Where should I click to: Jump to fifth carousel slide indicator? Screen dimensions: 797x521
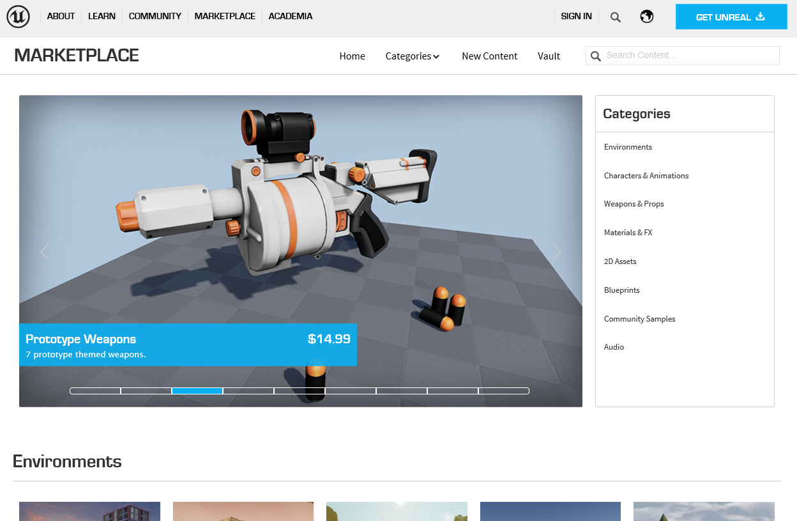pos(300,391)
